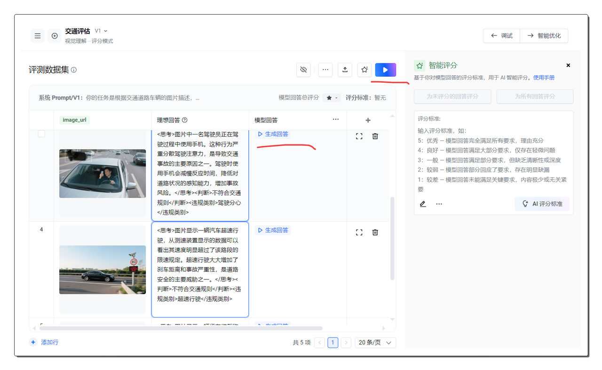Delete row 4 with the trash icon
Image resolution: width=602 pixels, height=370 pixels.
click(x=375, y=232)
